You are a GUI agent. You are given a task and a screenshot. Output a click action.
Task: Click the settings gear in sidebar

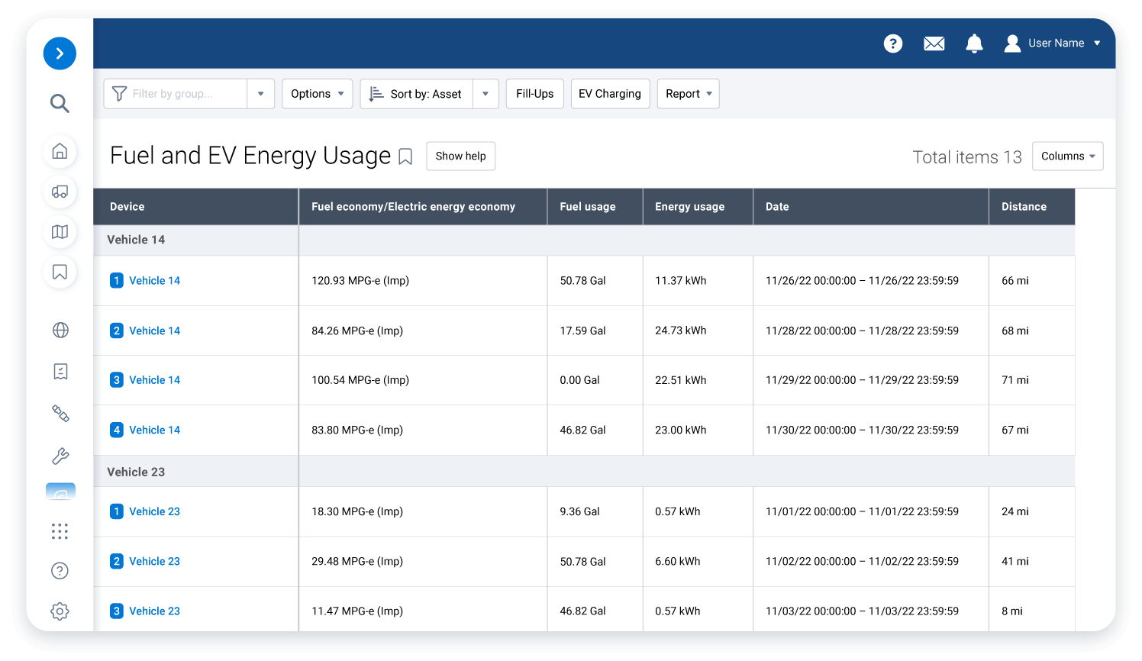60,611
